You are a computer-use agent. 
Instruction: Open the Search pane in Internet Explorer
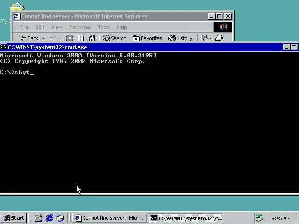coord(114,38)
